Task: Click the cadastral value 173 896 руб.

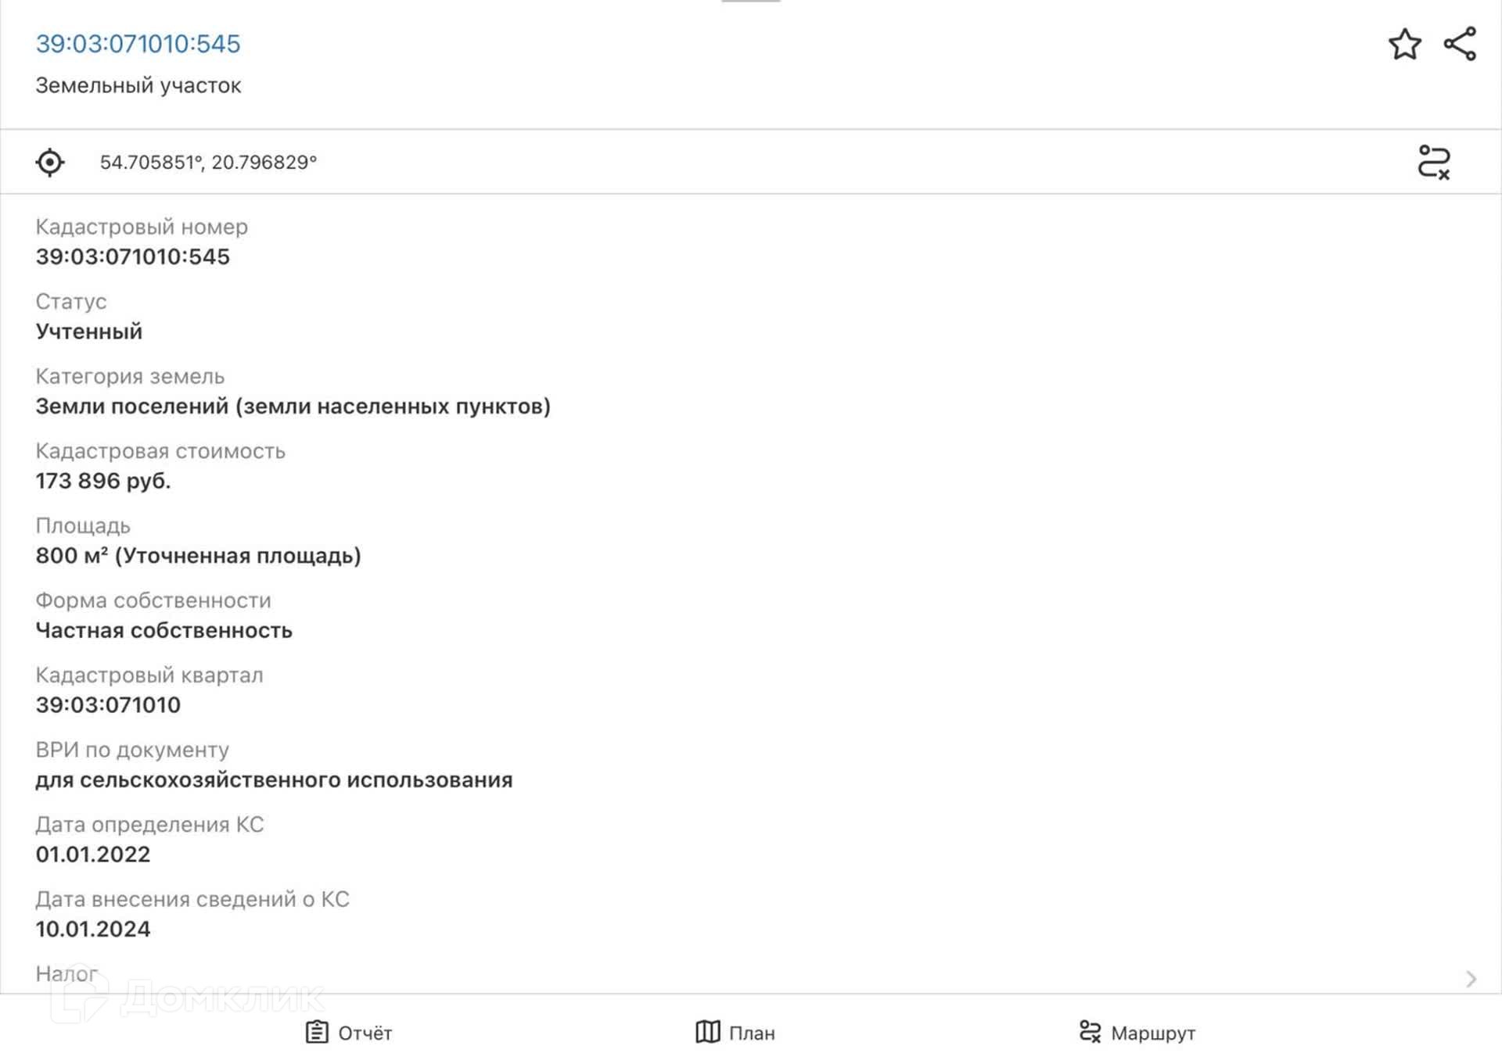Action: [102, 481]
